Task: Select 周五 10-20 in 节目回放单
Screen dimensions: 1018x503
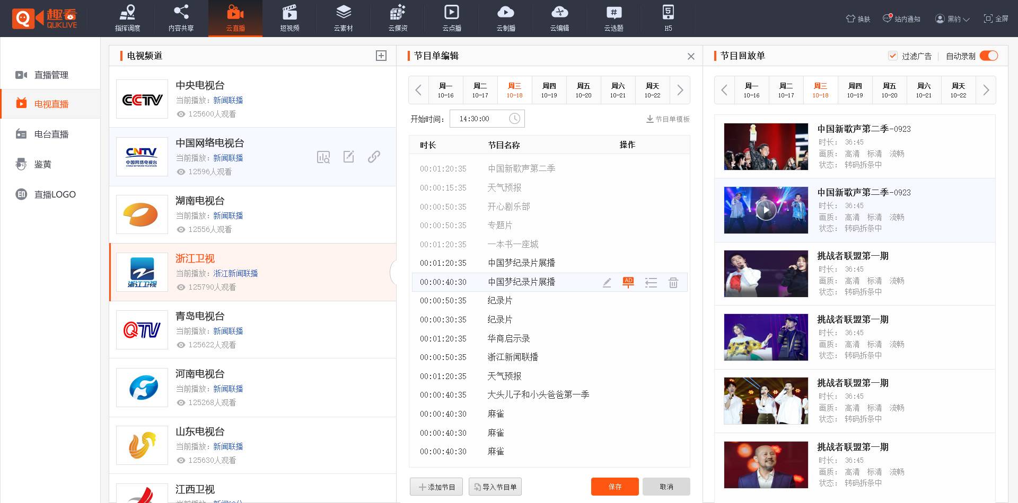Action: tap(889, 90)
